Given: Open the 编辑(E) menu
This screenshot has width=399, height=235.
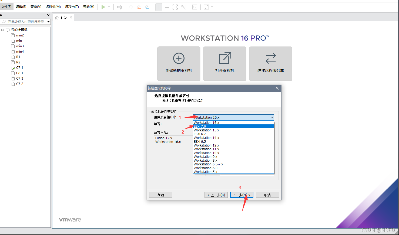Looking at the screenshot, I should pyautogui.click(x=21, y=7).
